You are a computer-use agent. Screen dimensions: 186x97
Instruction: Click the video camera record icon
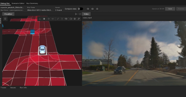click(71, 19)
